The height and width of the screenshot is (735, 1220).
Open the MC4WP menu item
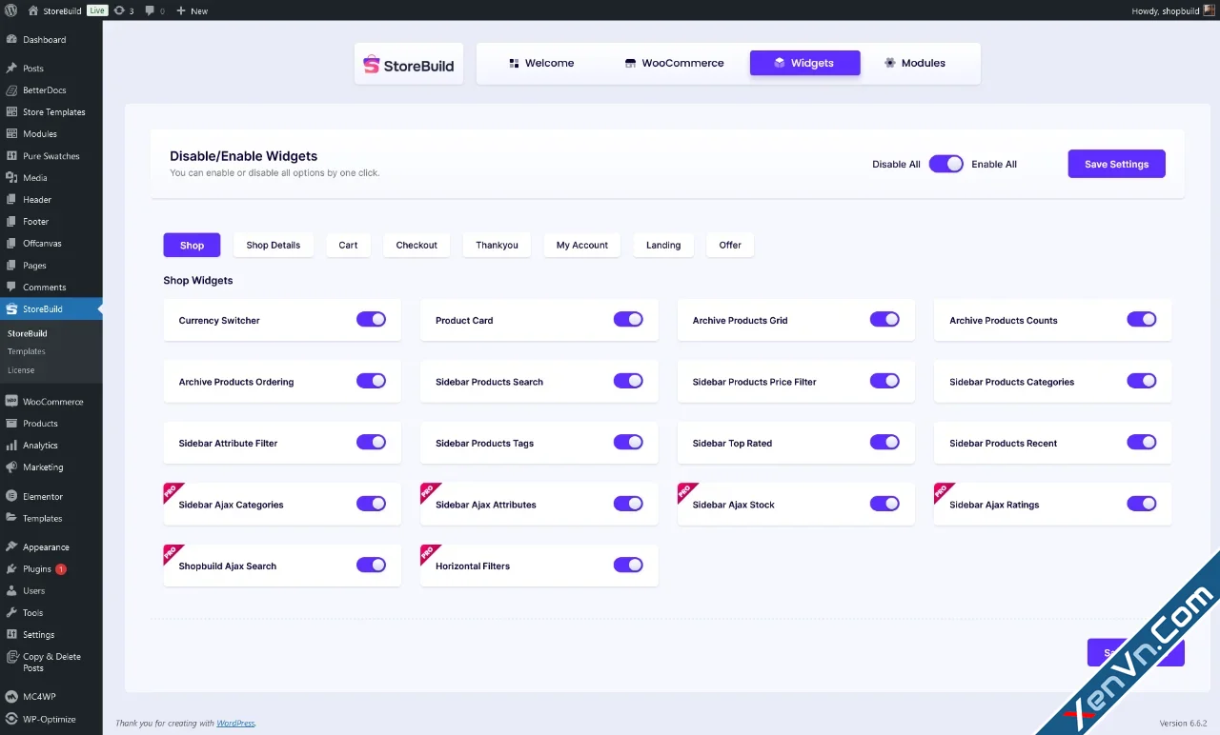(51, 698)
